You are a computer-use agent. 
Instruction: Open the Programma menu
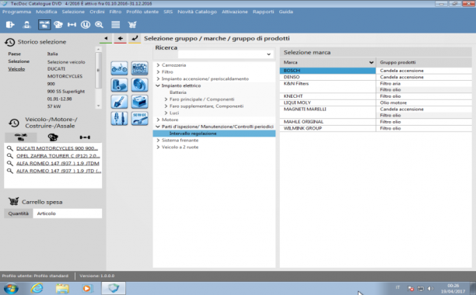tap(16, 12)
